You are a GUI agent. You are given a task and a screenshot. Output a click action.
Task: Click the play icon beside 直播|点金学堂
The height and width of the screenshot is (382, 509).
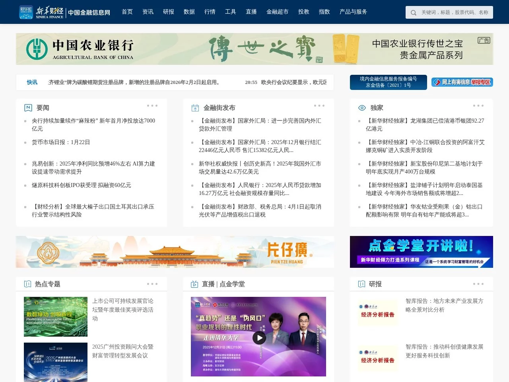[194, 284]
